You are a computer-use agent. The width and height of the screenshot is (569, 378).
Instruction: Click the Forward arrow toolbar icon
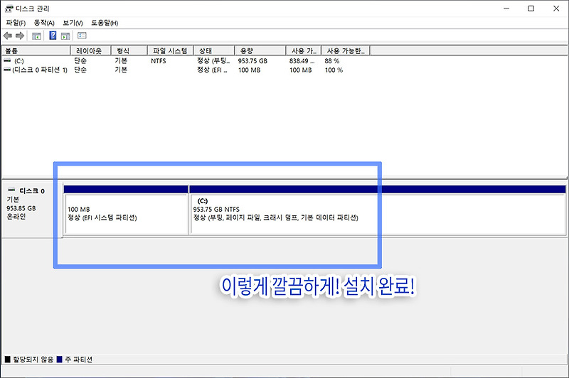point(20,36)
